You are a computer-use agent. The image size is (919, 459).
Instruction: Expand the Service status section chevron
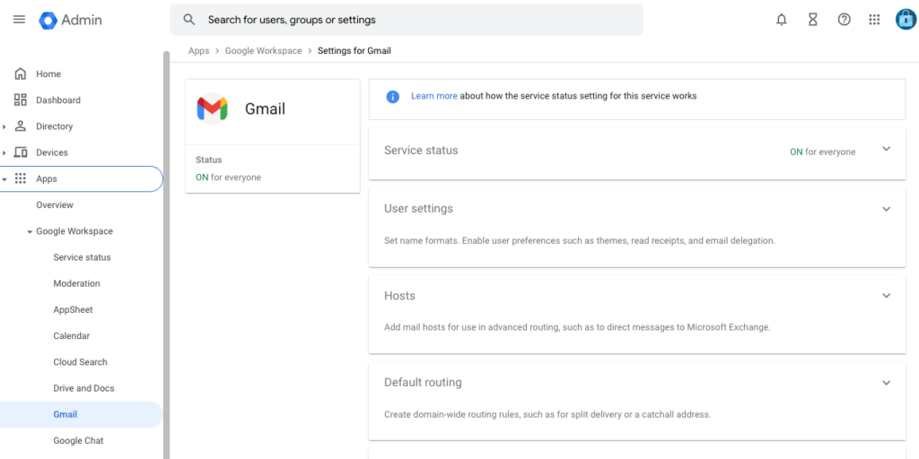(886, 149)
